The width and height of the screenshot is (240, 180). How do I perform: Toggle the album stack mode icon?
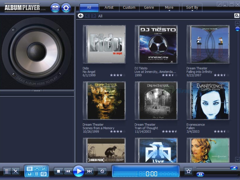point(36,174)
